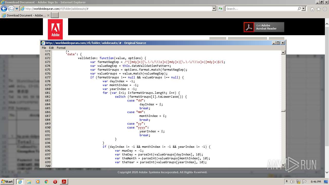
Task: Open a new blank tab button
Action: [55, 15]
